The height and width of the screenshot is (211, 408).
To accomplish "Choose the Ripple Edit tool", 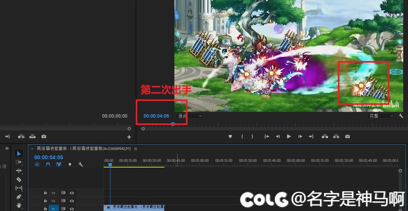I will 19,171.
